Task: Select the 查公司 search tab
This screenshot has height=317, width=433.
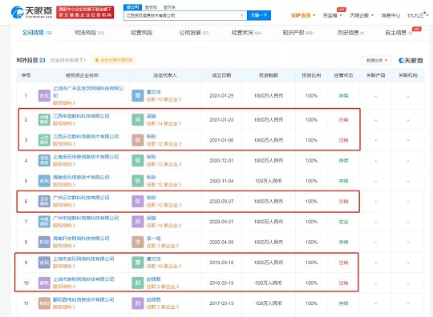Action: click(x=133, y=7)
